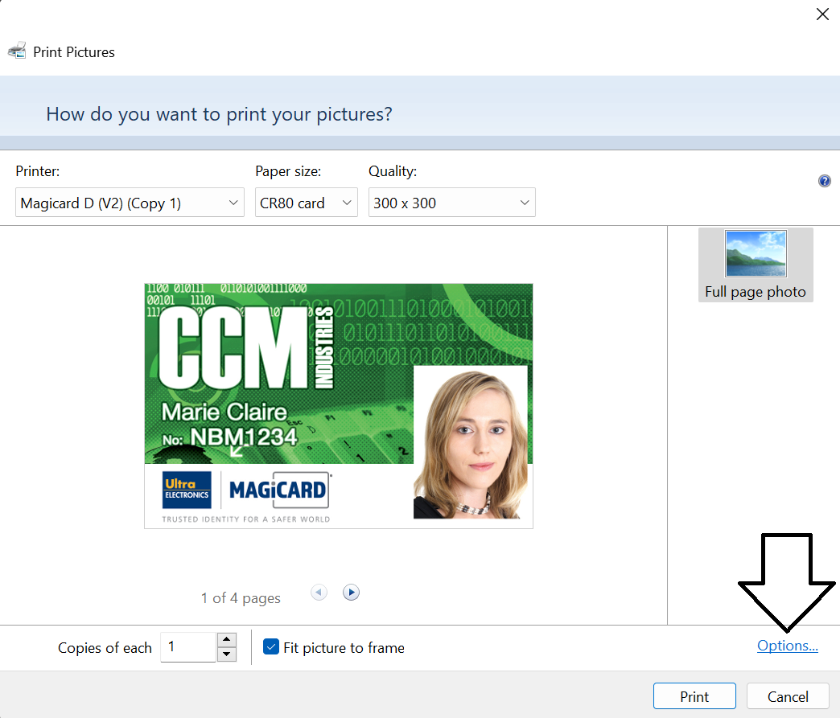Select the Full page photo layout thumbnail
Screen dimensions: 840x718
pyautogui.click(x=756, y=265)
